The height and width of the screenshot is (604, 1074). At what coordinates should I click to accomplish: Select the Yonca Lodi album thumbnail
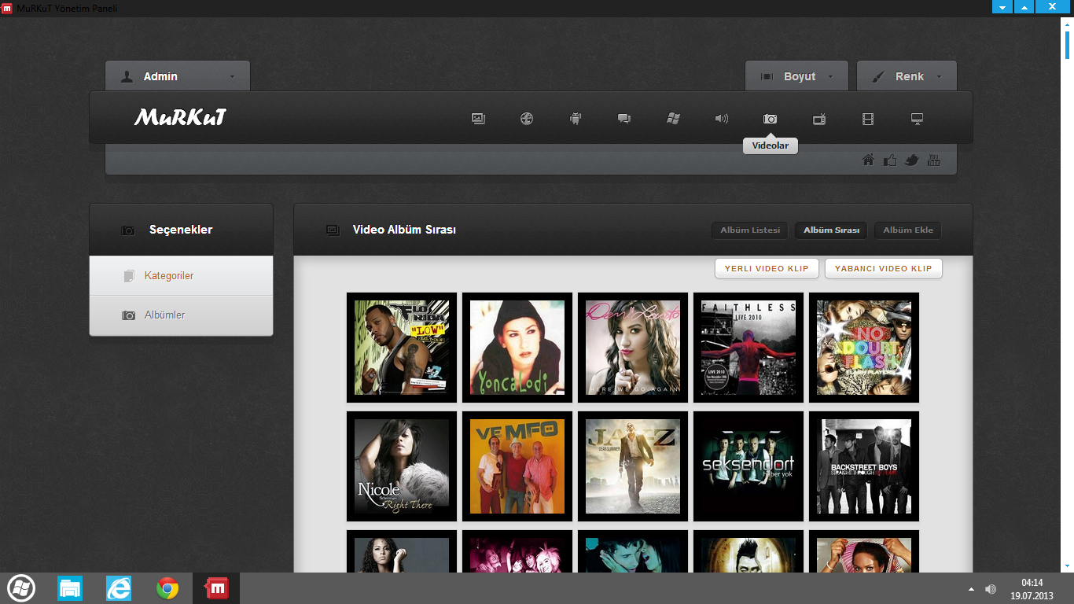517,348
